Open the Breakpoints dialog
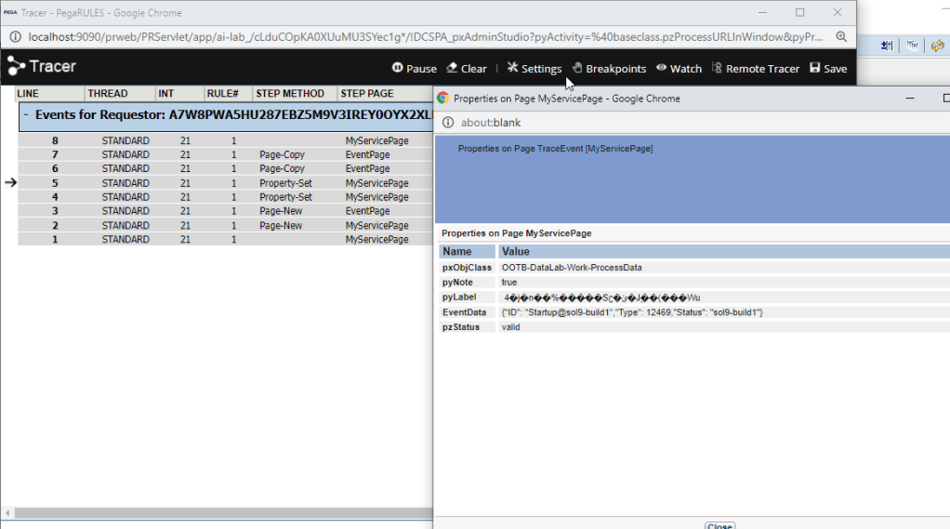Image resolution: width=950 pixels, height=529 pixels. (608, 69)
